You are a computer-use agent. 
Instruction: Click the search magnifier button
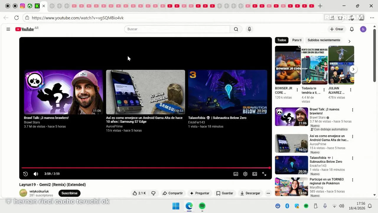coord(236,29)
